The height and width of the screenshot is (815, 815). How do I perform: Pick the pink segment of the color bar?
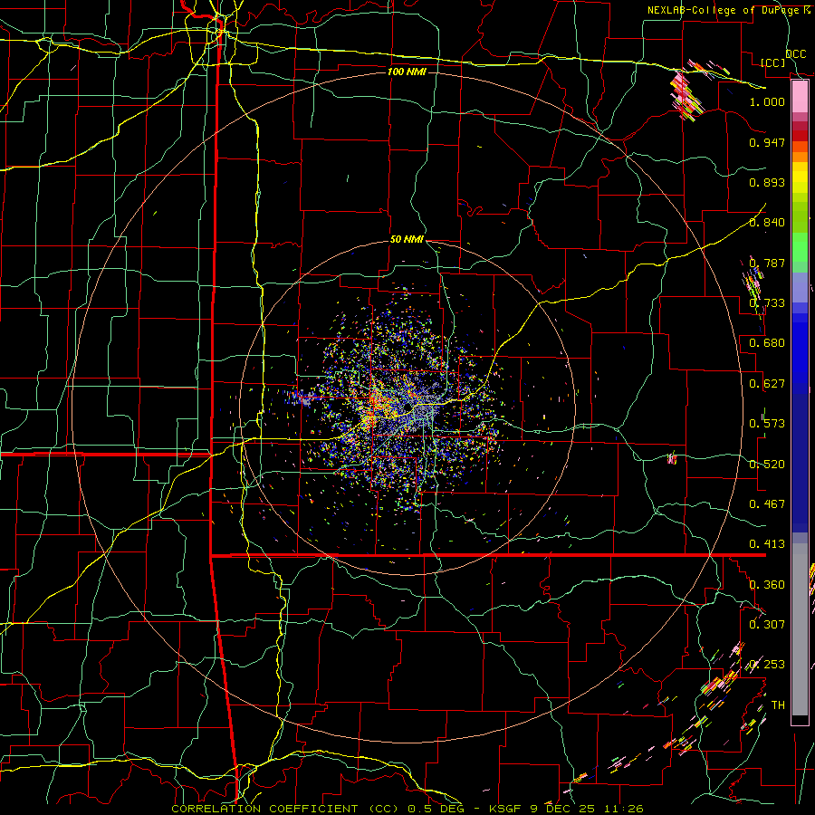[x=800, y=96]
